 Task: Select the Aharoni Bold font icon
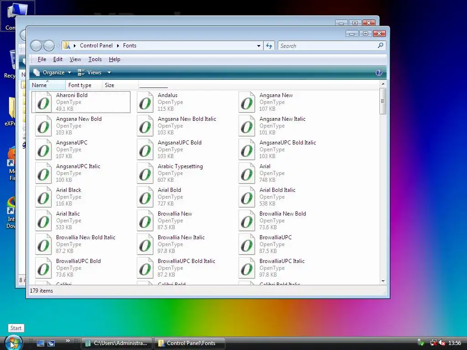(43, 102)
